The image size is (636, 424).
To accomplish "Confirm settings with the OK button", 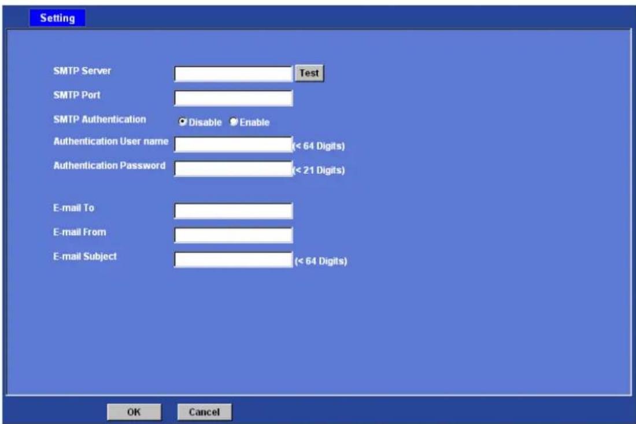I will pyautogui.click(x=134, y=412).
